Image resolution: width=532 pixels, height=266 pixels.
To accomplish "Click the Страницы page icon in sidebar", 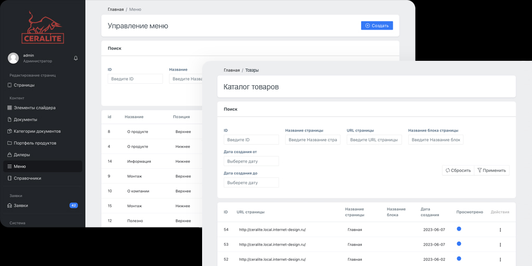I will [x=9, y=85].
